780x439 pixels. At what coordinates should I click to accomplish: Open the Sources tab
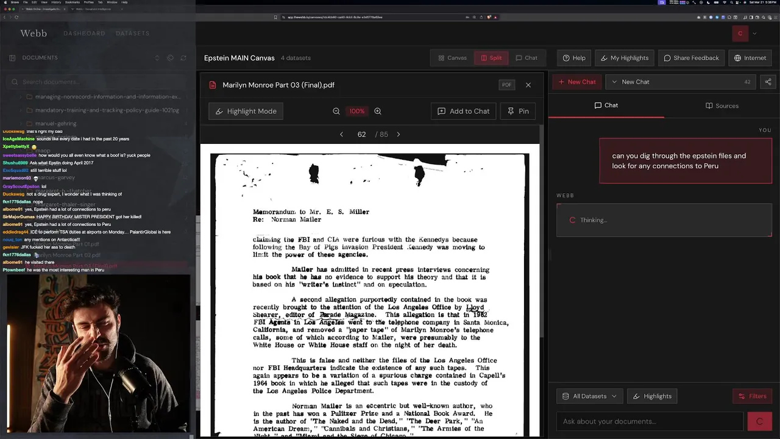(722, 105)
